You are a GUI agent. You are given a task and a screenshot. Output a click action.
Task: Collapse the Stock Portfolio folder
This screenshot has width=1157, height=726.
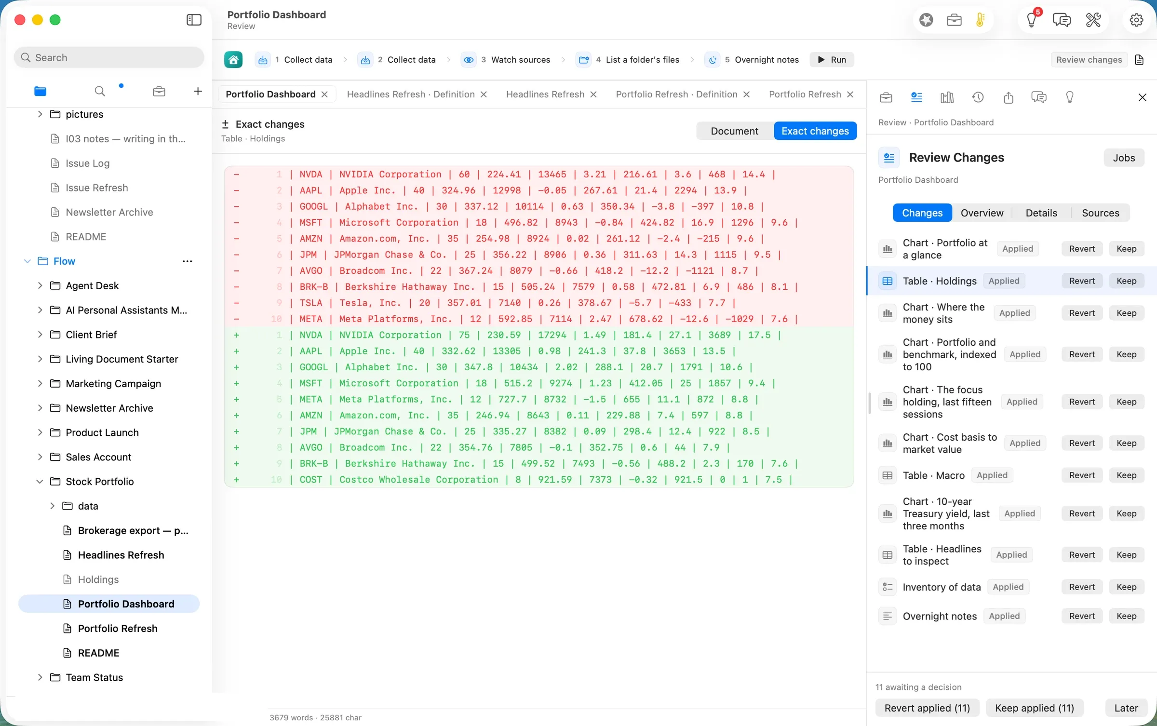40,482
